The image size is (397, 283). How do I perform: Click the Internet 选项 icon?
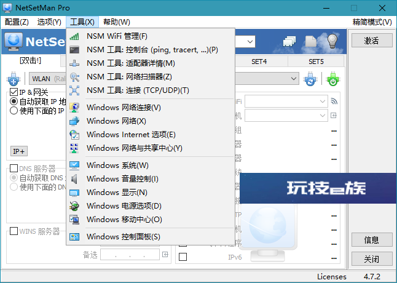pyautogui.click(x=74, y=135)
